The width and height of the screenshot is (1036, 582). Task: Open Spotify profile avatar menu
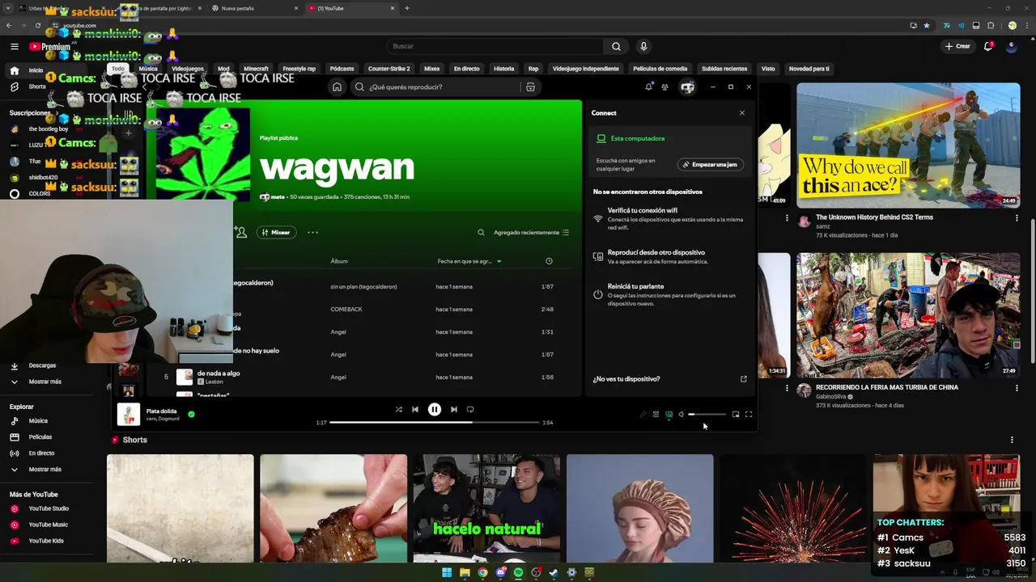pos(687,87)
